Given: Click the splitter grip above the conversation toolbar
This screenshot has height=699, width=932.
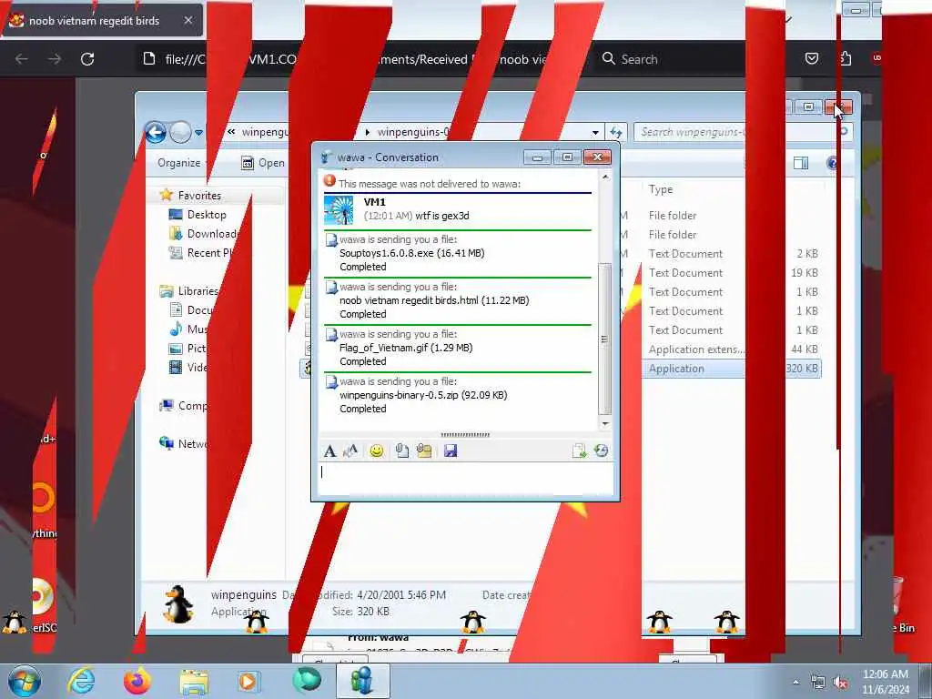Looking at the screenshot, I should pyautogui.click(x=465, y=435).
